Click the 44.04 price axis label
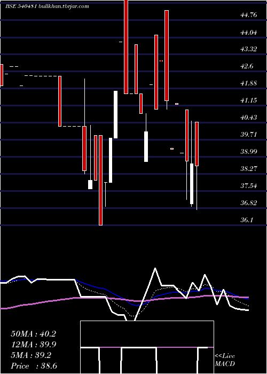The height and width of the screenshot is (374, 267). [249, 33]
